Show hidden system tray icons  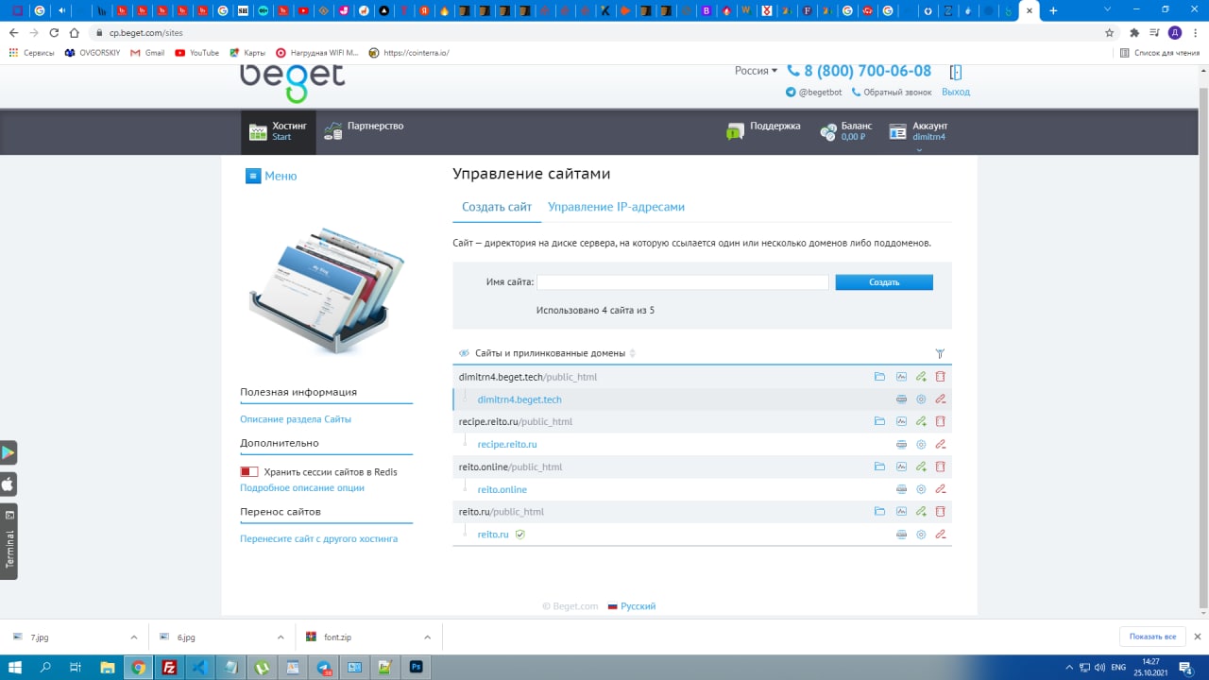click(1069, 667)
